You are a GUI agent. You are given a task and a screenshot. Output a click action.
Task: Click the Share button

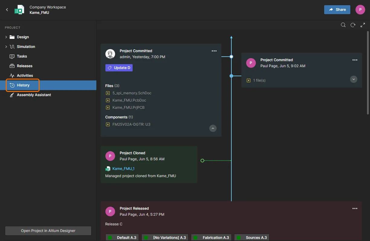337,10
